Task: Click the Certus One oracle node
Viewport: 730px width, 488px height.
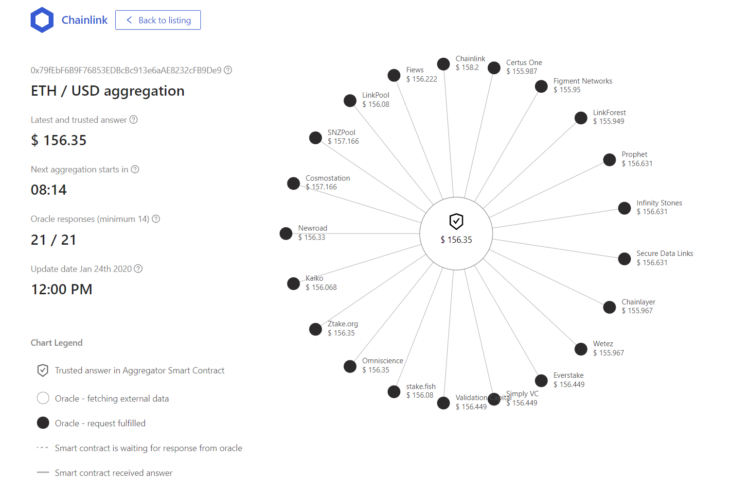Action: coord(494,68)
